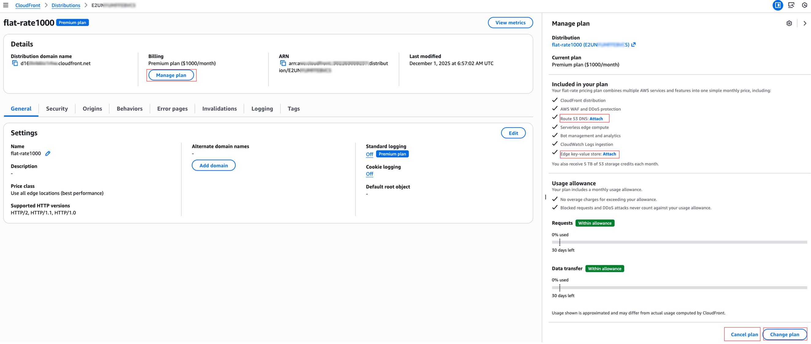The height and width of the screenshot is (344, 811).
Task: Go to Distributions breadcrumb
Action: coord(66,5)
